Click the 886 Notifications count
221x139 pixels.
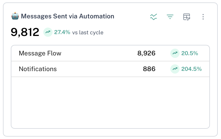tap(149, 69)
